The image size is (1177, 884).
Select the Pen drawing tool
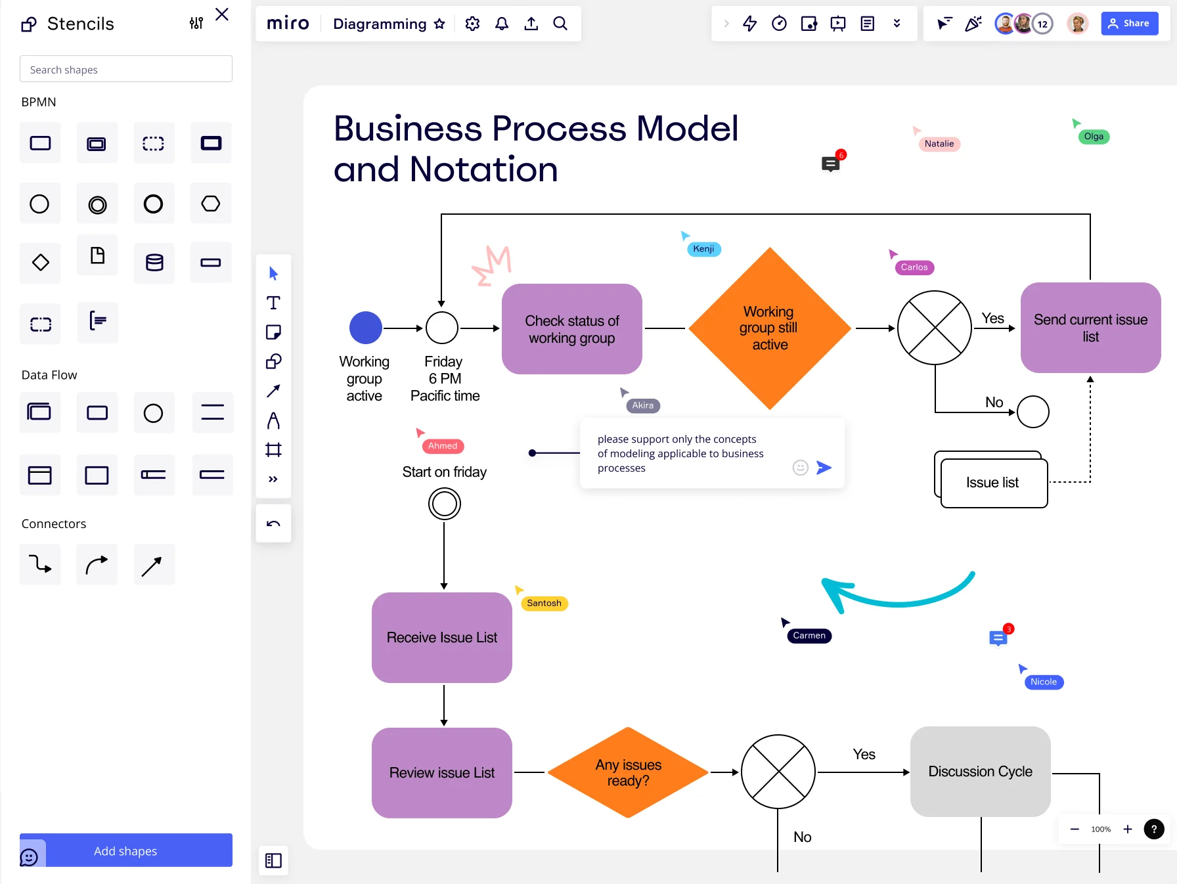click(x=273, y=420)
